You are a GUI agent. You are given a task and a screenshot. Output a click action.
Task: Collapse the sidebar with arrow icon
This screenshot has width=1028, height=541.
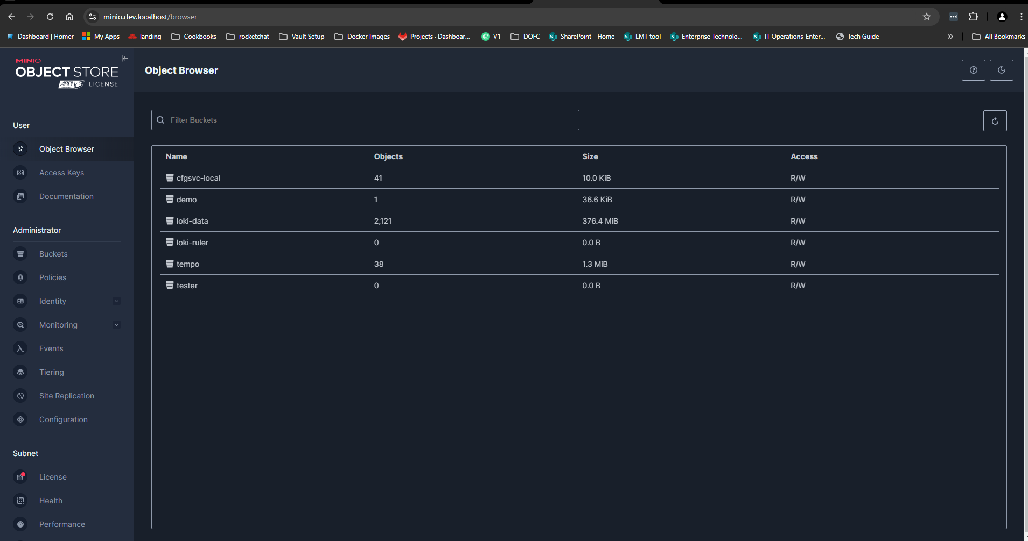coord(124,59)
